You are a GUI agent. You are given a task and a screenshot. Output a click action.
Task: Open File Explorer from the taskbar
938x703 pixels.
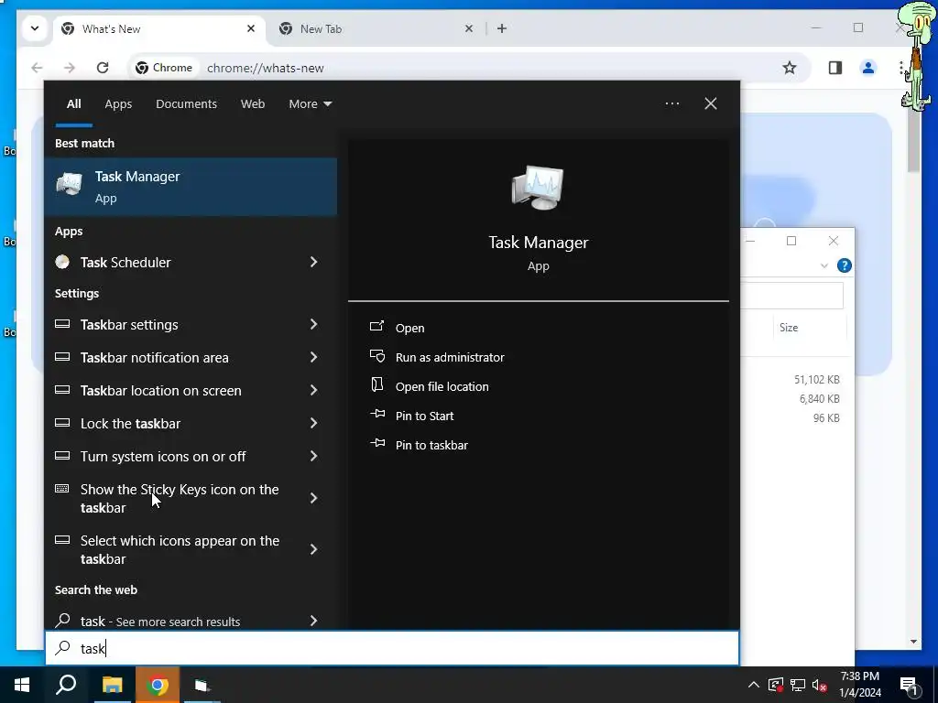pos(112,685)
